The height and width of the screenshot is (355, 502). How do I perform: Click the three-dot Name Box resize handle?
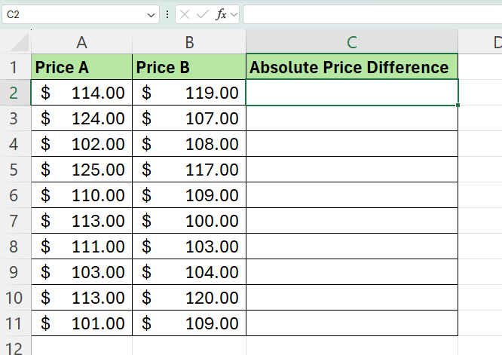[x=167, y=14]
